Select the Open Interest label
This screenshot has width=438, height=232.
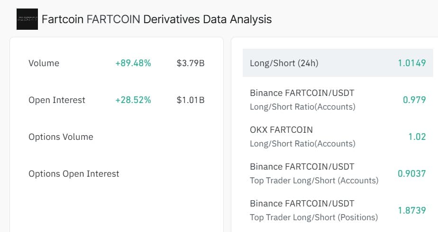57,100
